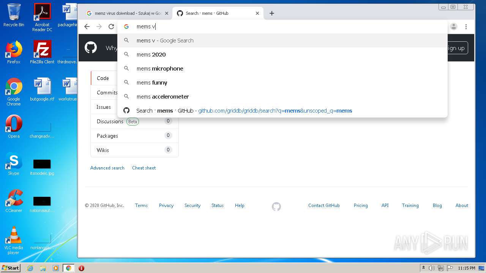Click Opera taskbar icon

point(81,268)
